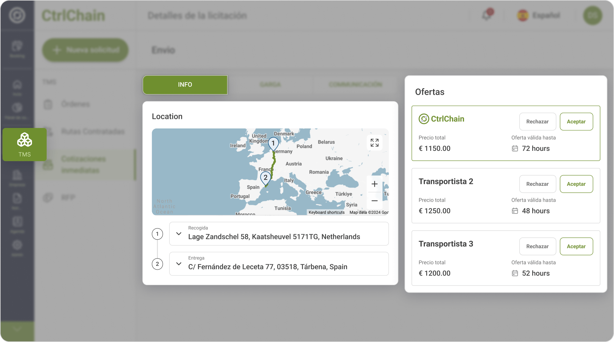
Task: Click map marker number 1
Action: (273, 144)
